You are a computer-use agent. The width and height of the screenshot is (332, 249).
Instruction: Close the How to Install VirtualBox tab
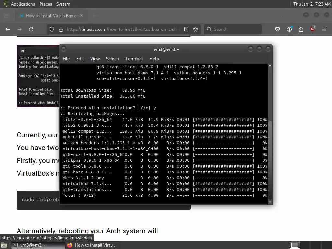click(81, 16)
